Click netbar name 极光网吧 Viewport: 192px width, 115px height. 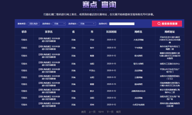pyautogui.click(x=138, y=56)
